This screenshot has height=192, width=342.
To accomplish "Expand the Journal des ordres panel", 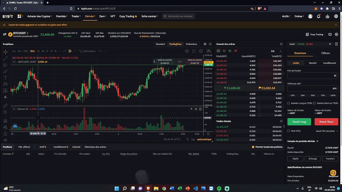I will 281,44.
